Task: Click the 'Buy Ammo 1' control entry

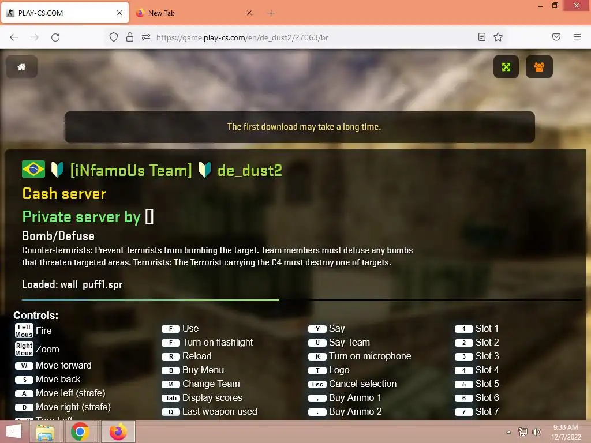Action: [345, 398]
